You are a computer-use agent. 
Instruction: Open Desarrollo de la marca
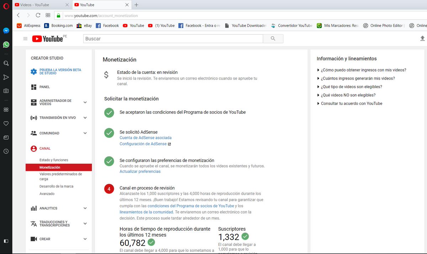tap(56, 187)
